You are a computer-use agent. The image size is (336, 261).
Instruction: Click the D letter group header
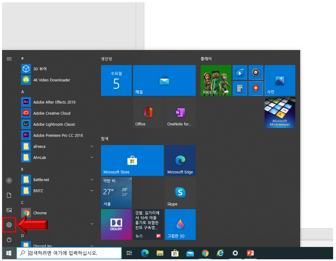click(22, 236)
